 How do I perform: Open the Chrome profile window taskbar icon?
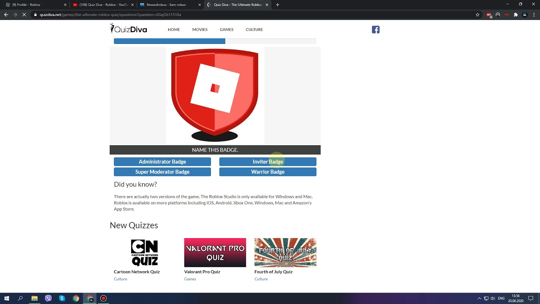pyautogui.click(x=90, y=298)
